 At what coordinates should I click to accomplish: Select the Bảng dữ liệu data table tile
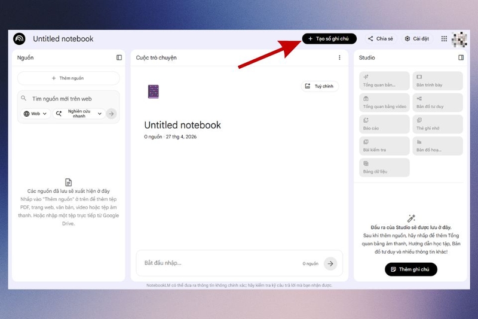tap(384, 168)
